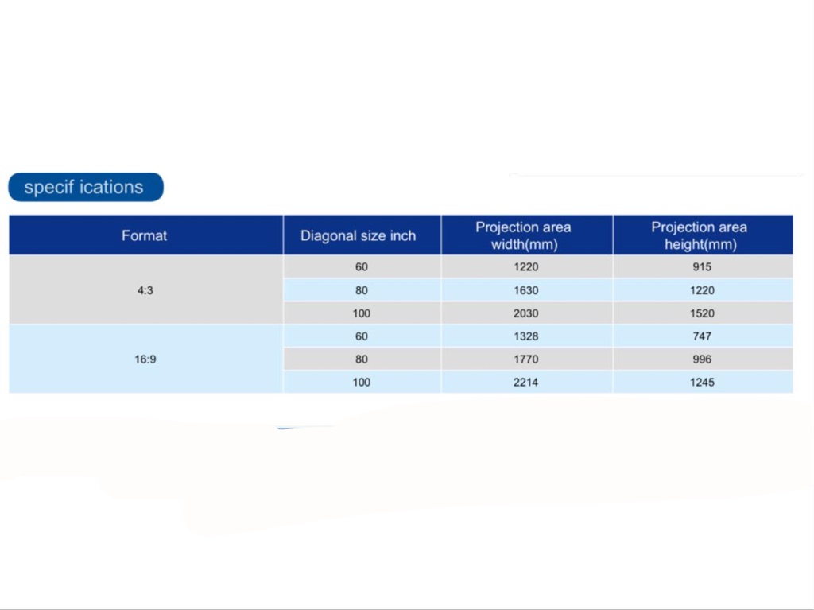Select the 4:3 format cell

145,290
